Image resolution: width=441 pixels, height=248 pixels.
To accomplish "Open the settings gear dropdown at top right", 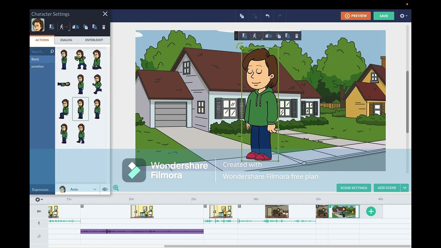I will click(x=403, y=16).
